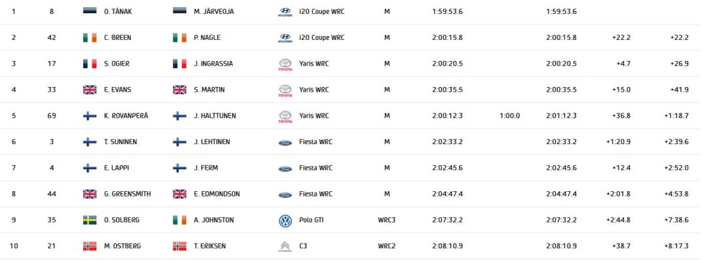The height and width of the screenshot is (260, 707).
Task: Click the UK flag next to S. Martin
Action: click(x=179, y=89)
